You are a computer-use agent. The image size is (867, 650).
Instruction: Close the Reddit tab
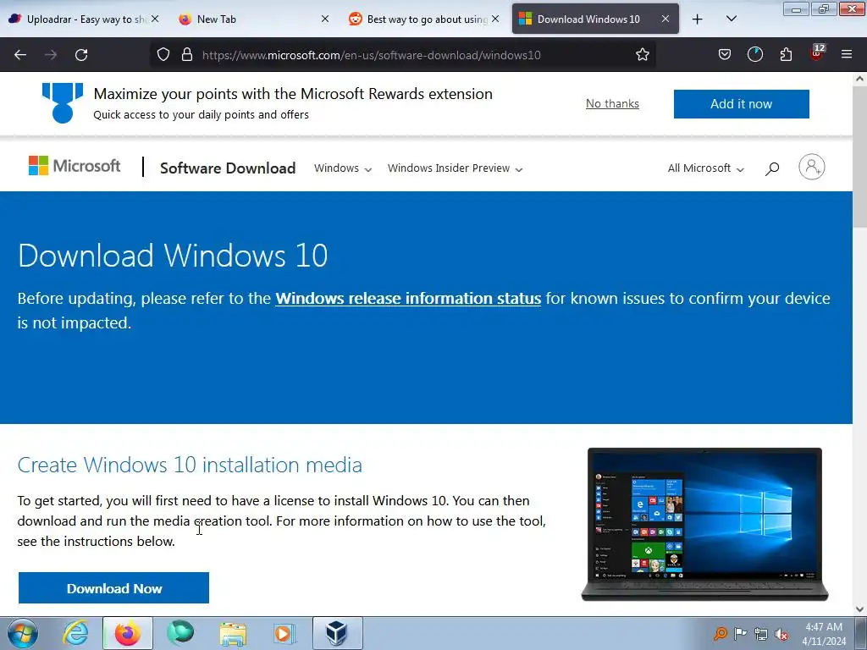[x=495, y=19]
